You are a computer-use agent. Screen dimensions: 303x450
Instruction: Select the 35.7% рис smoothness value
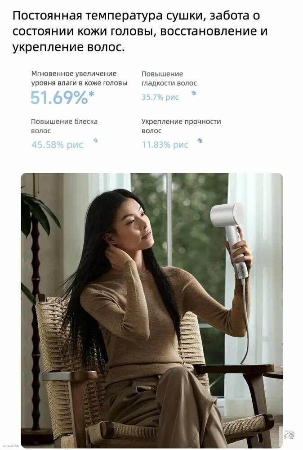160,97
